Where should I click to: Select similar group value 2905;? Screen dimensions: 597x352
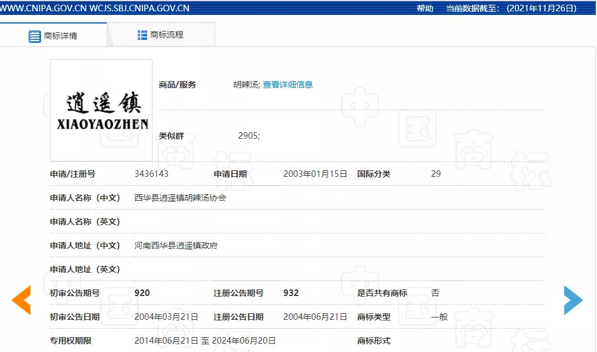[249, 136]
